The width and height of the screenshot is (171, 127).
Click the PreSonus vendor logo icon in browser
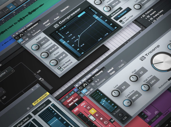(x=144, y=16)
